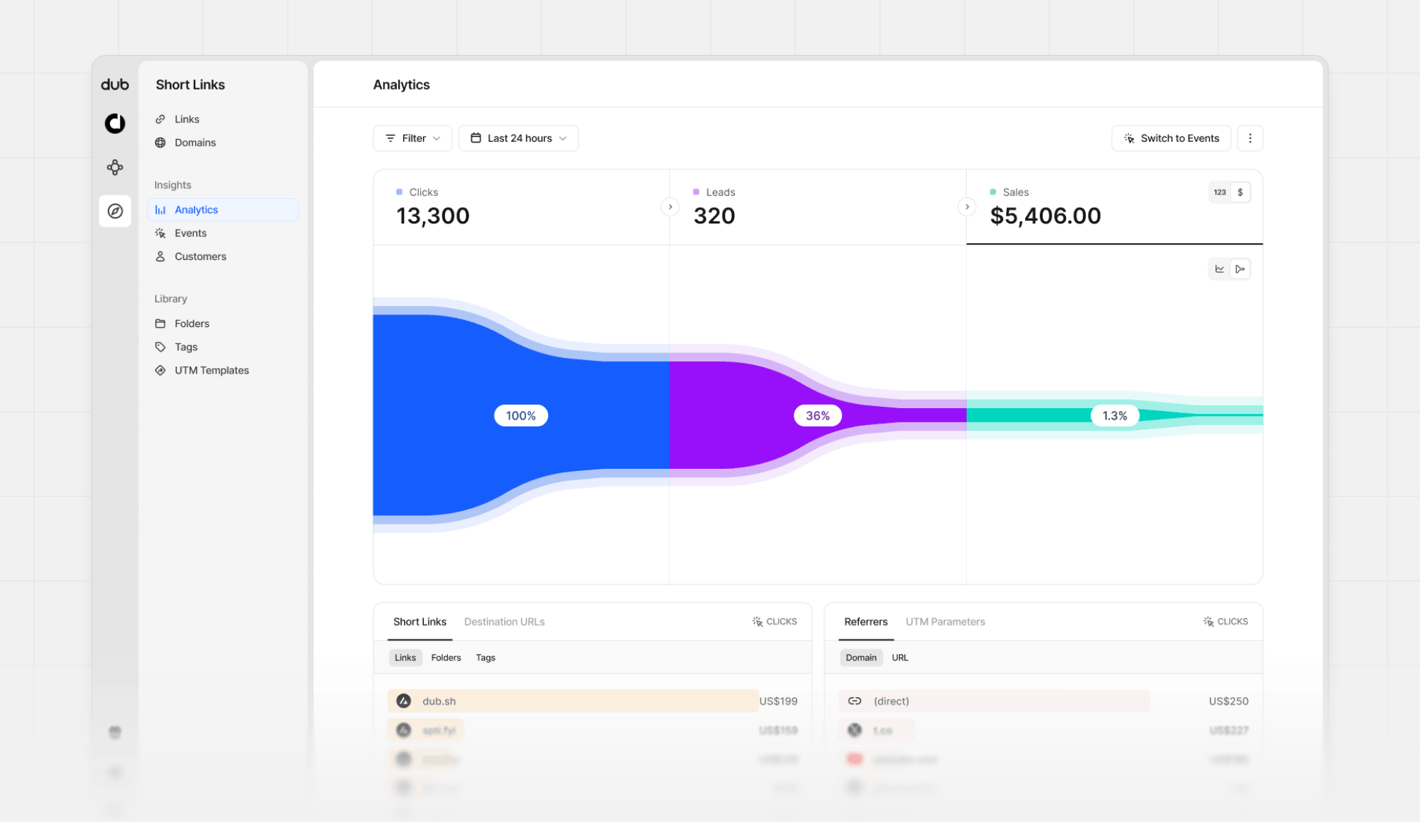This screenshot has height=822, width=1420.
Task: Open the three-dot more options menu
Action: [1250, 138]
